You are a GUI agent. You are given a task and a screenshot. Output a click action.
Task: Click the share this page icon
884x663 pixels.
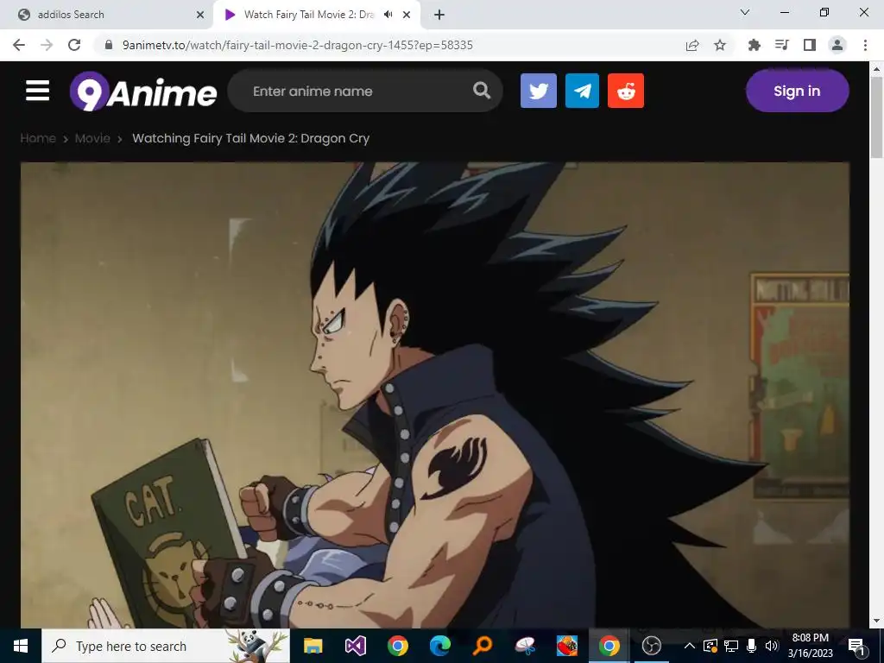click(692, 45)
